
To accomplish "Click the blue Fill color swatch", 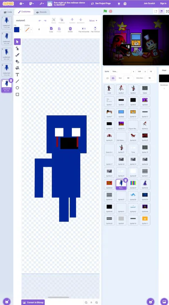I will (x=17, y=30).
